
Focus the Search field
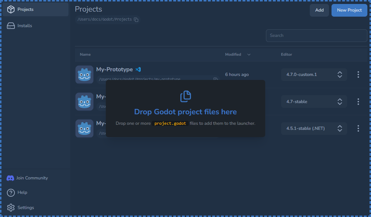316,35
